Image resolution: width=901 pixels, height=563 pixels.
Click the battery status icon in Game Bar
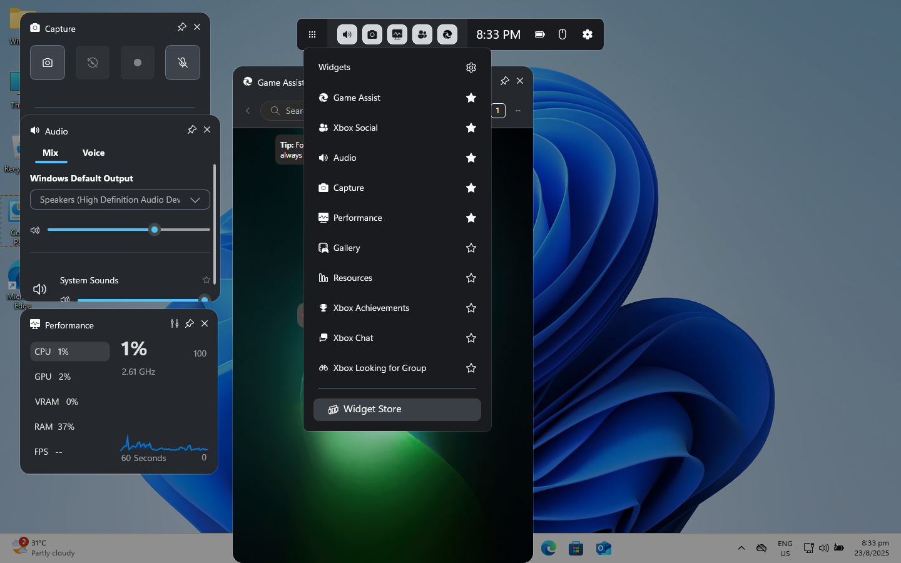pyautogui.click(x=540, y=34)
